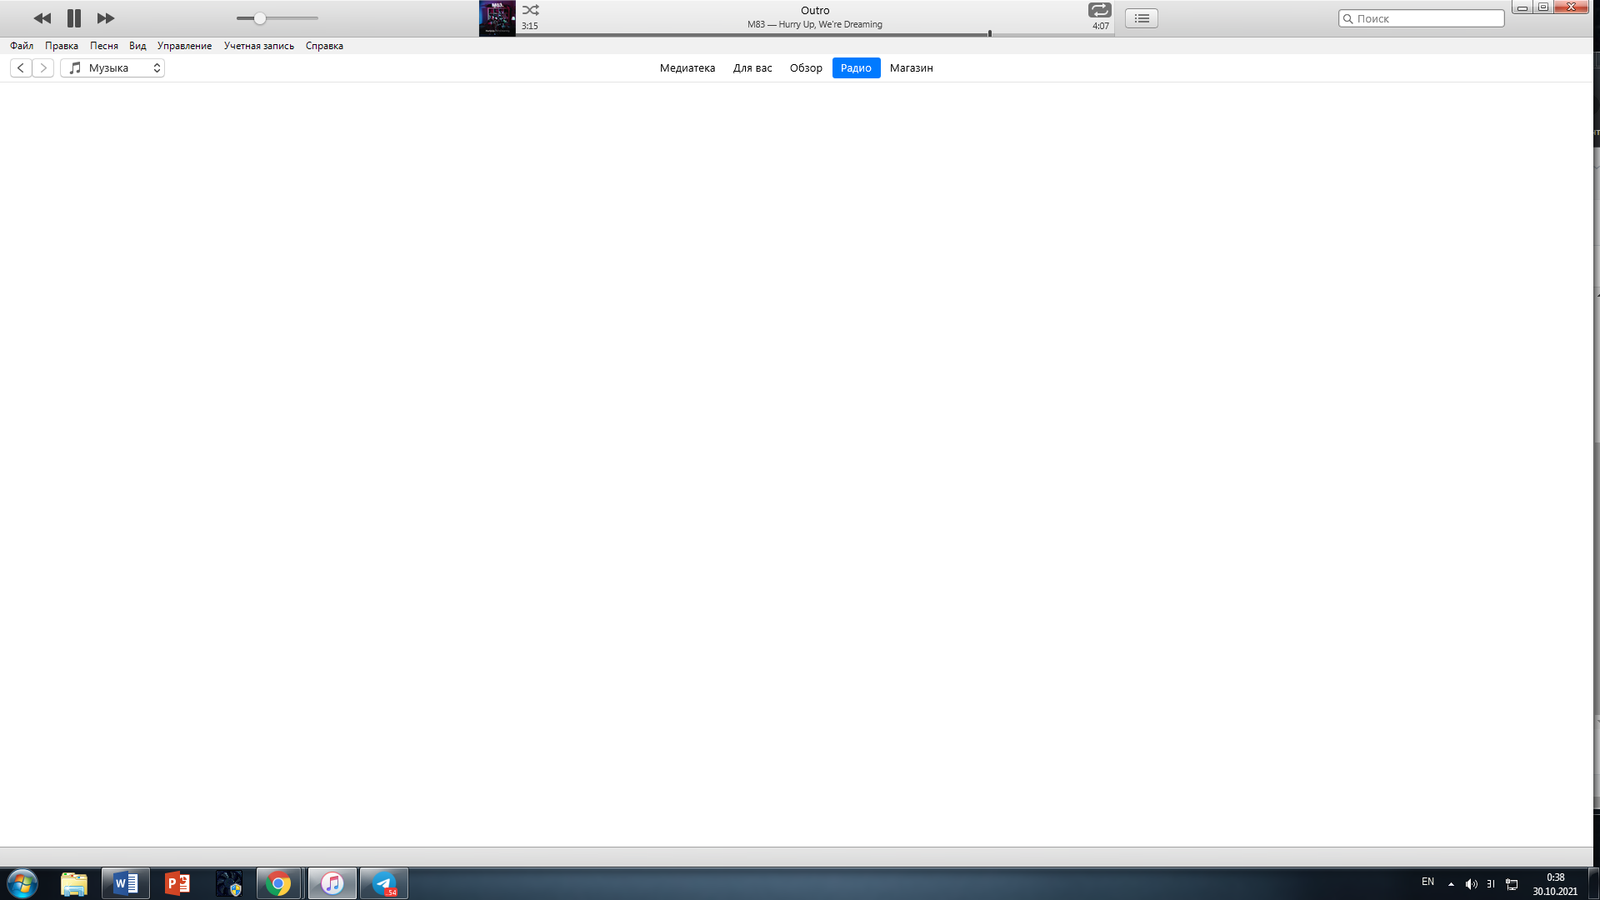
Task: Click the album artwork thumbnail
Action: tap(497, 18)
